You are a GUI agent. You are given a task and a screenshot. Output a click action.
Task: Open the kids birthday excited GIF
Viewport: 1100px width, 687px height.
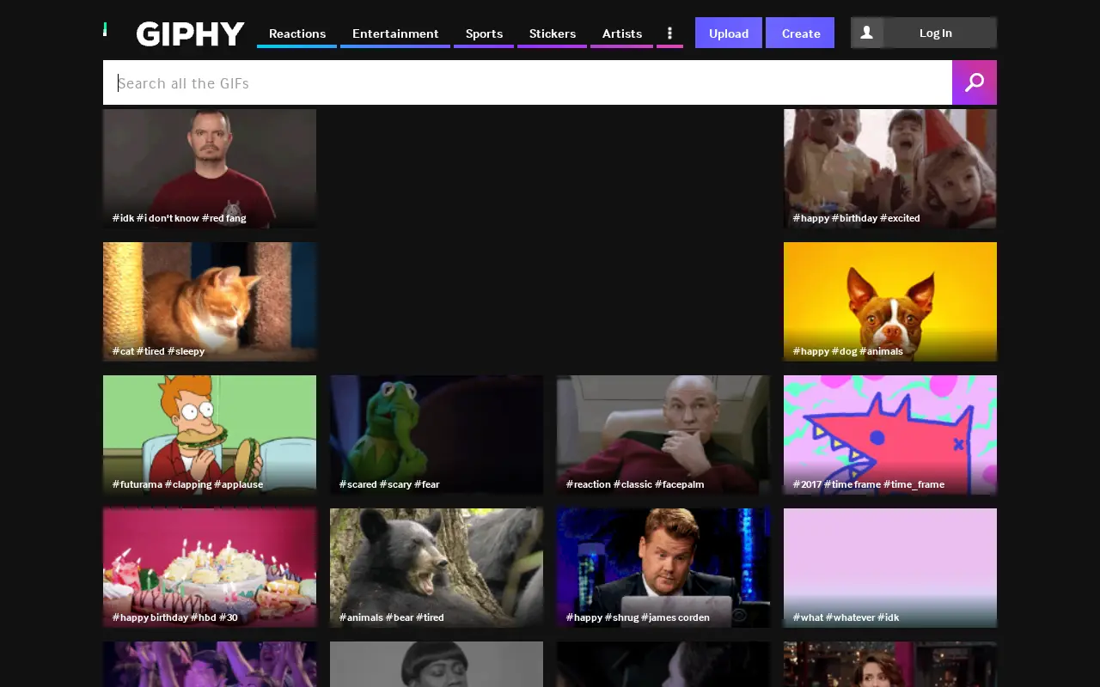[890, 168]
